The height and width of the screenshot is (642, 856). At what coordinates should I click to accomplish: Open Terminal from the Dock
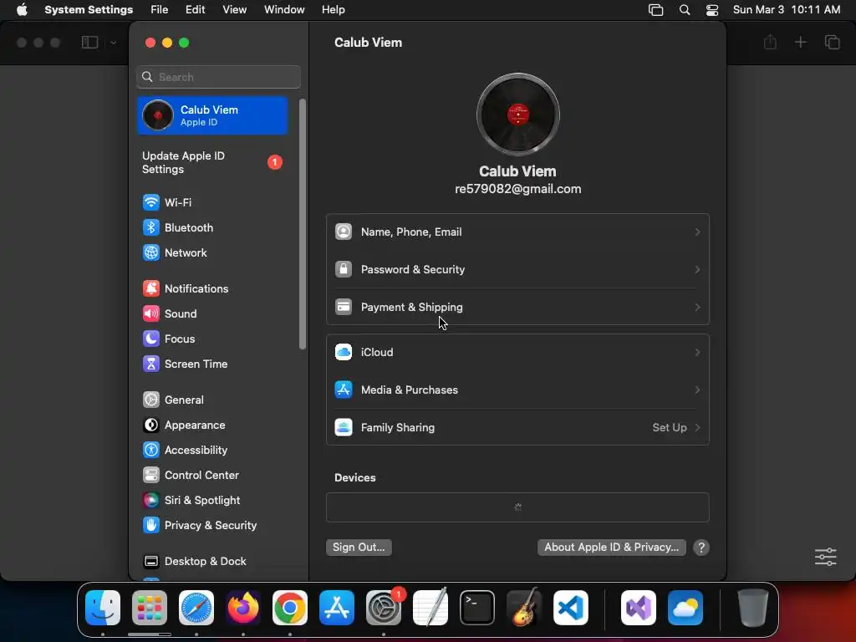(477, 608)
